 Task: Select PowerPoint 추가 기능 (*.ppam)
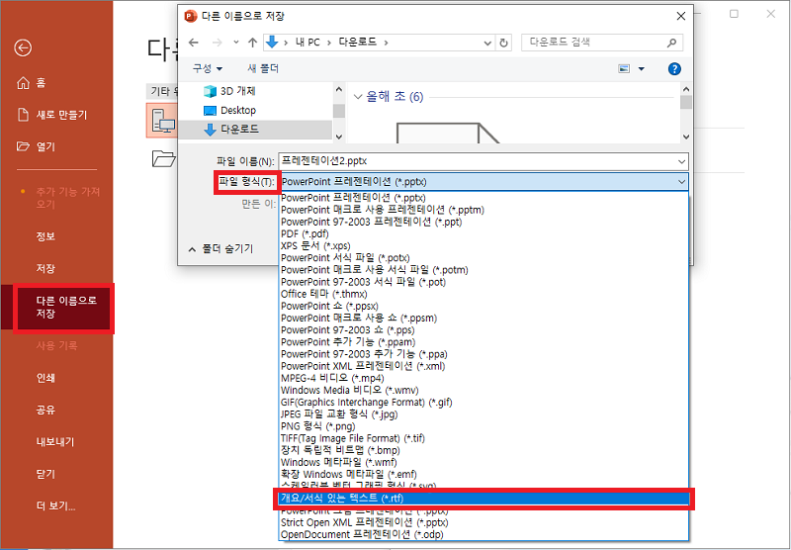348,342
